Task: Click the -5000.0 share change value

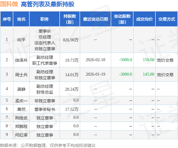Action: 125,60
